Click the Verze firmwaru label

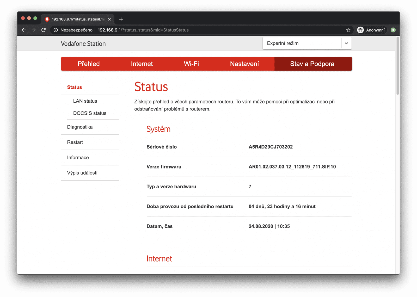tap(164, 167)
